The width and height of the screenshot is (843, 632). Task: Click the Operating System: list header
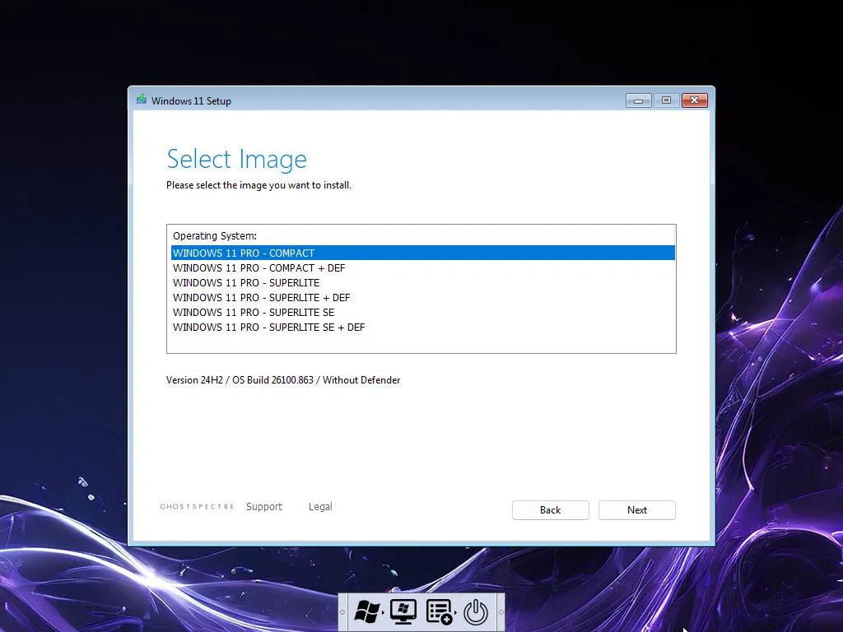pyautogui.click(x=215, y=236)
